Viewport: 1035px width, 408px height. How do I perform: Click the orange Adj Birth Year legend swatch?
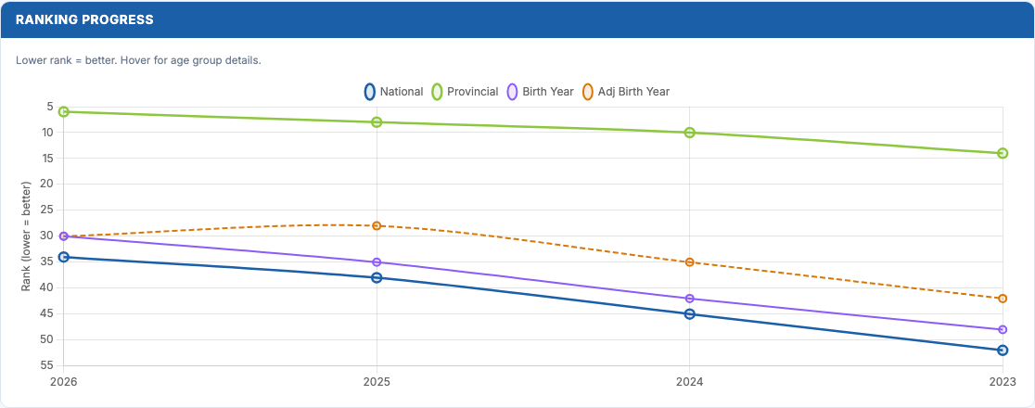click(588, 92)
